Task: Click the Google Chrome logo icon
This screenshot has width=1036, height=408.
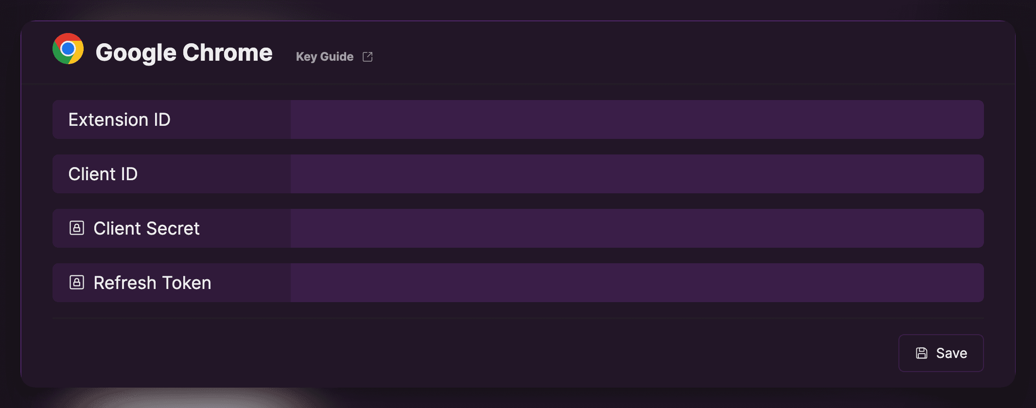Action: tap(68, 49)
